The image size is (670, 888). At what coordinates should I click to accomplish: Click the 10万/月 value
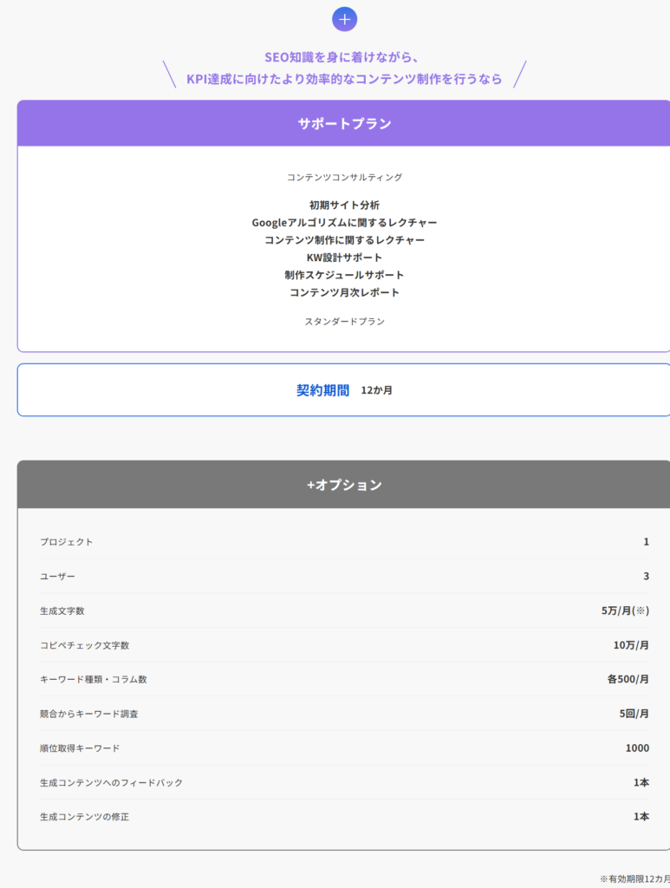point(631,645)
